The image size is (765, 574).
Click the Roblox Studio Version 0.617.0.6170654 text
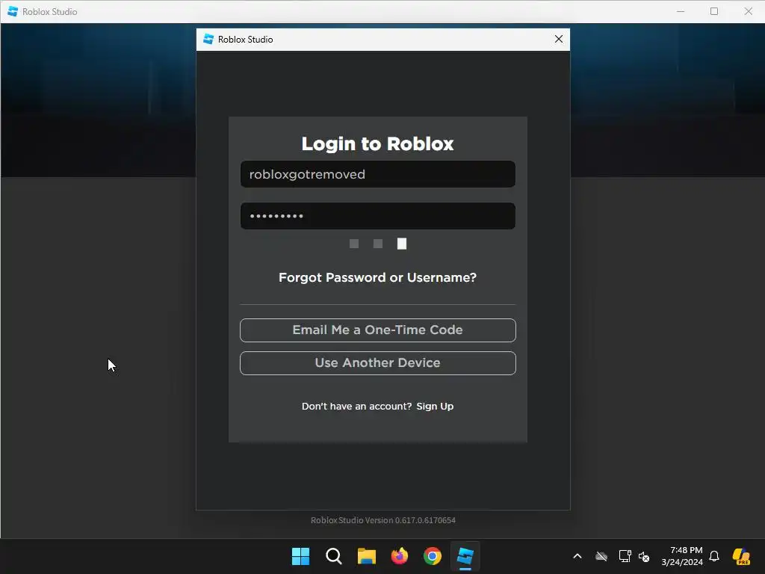[x=383, y=520]
